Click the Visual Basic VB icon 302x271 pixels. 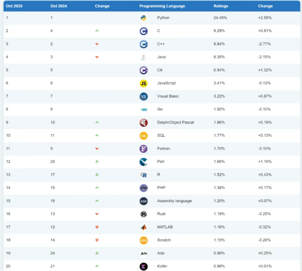point(144,96)
